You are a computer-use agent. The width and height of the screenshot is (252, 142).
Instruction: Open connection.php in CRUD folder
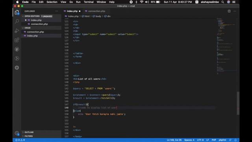[x=41, y=32]
